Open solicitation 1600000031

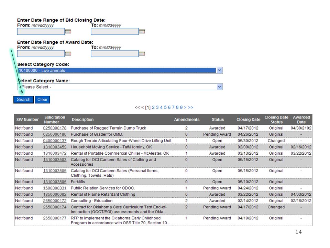tap(55, 188)
